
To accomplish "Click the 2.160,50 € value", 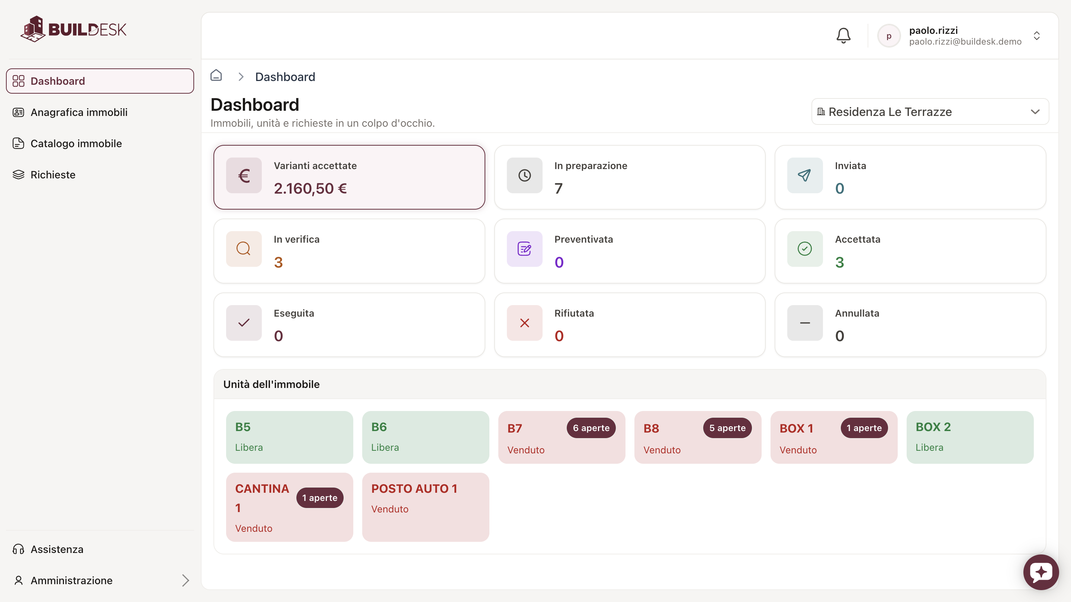I will click(310, 189).
